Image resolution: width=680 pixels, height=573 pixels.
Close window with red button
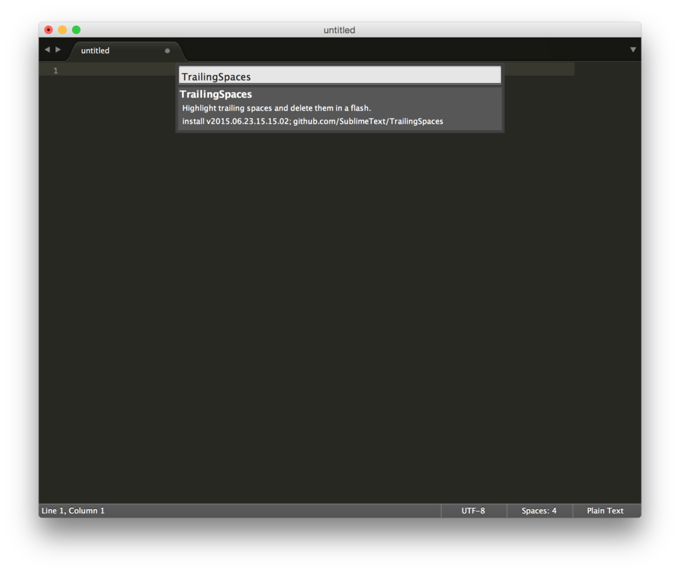48,29
